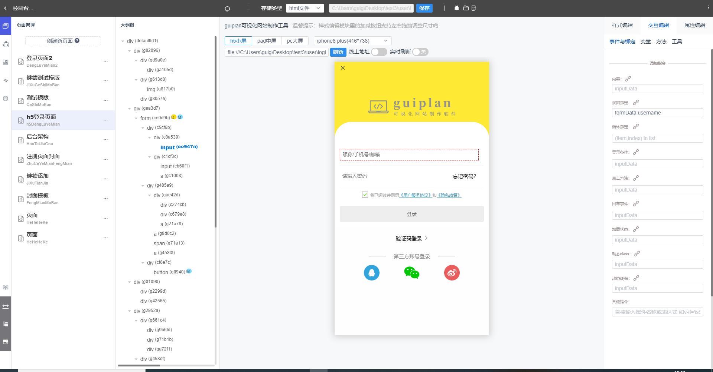The width and height of the screenshot is (713, 372).
Task: Click the folder icon in top toolbar
Action: (466, 8)
